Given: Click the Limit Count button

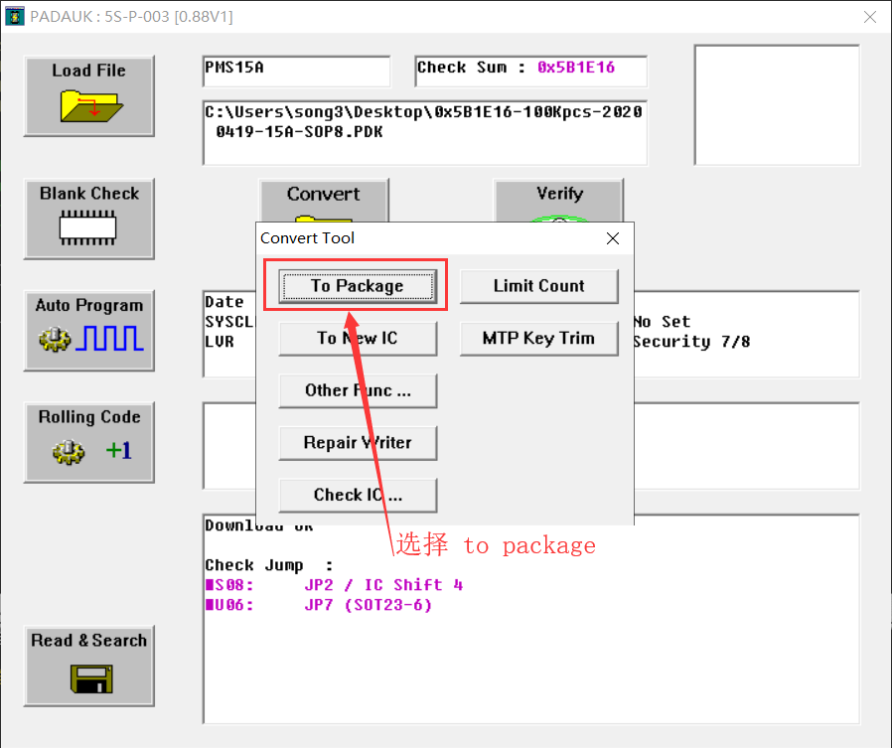Looking at the screenshot, I should click(538, 286).
